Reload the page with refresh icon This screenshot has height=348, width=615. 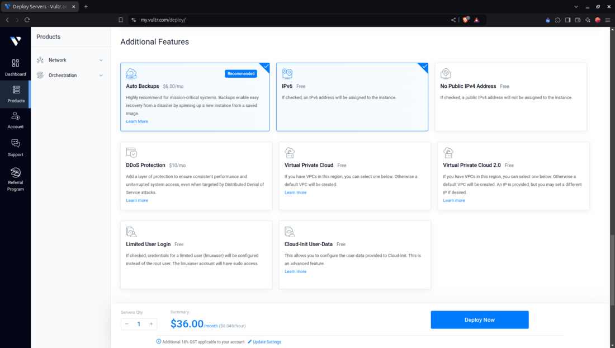tap(27, 20)
